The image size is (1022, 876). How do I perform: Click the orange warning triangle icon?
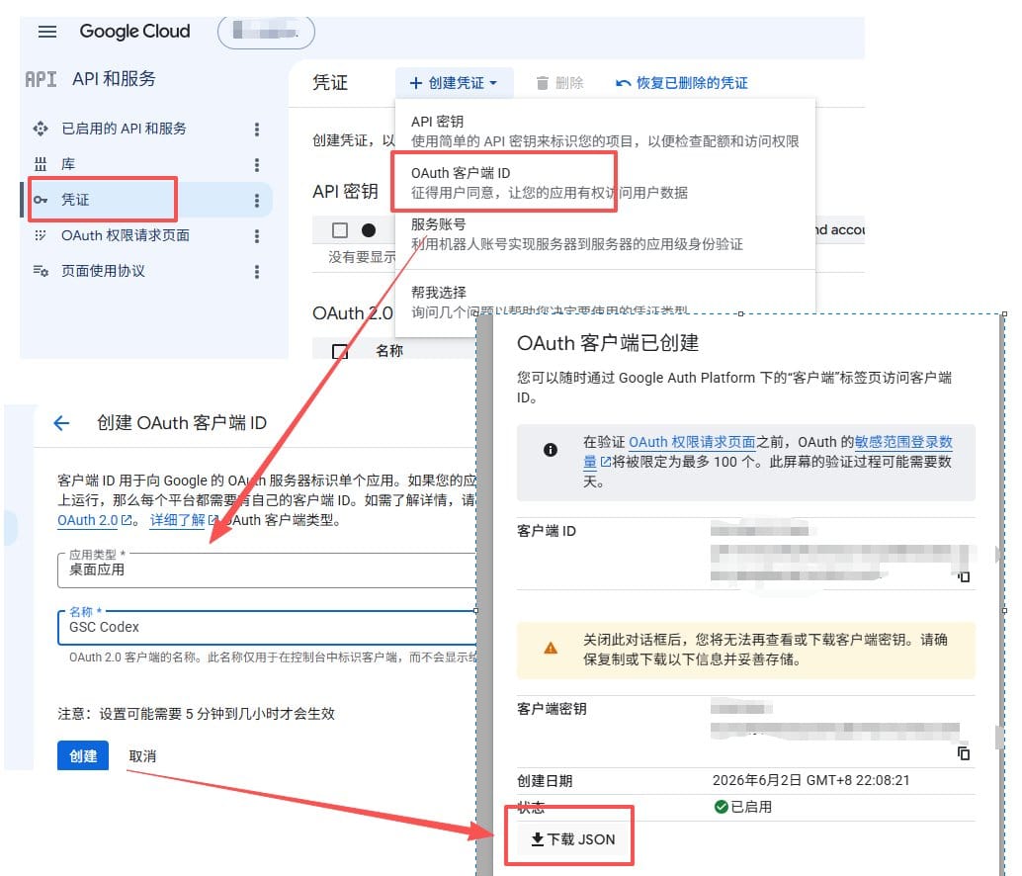[x=551, y=648]
